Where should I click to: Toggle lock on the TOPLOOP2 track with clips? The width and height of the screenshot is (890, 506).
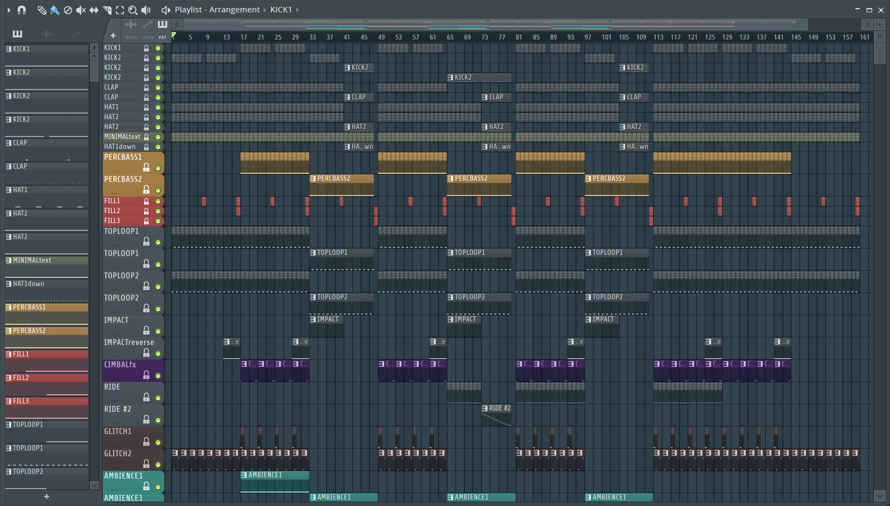pyautogui.click(x=146, y=308)
